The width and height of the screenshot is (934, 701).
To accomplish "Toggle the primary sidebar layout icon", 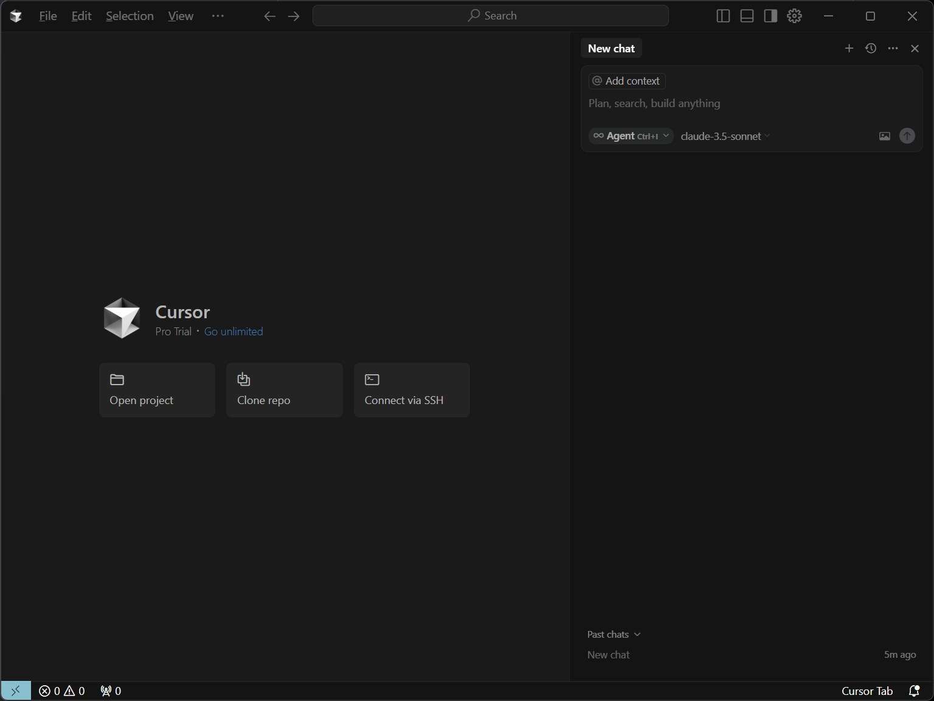I will click(x=723, y=16).
